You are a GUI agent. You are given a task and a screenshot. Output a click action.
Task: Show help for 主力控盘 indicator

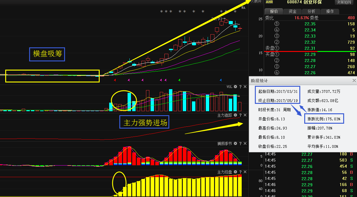click(240, 172)
